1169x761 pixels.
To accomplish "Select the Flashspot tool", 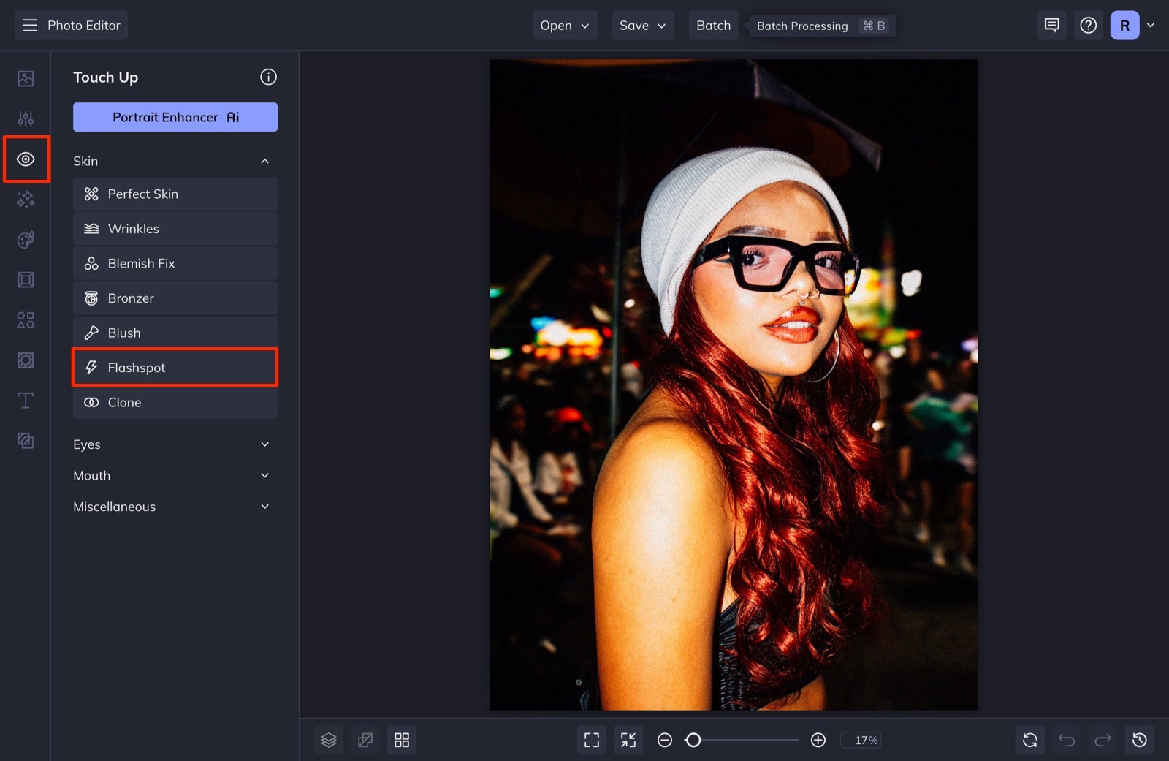I will point(175,367).
